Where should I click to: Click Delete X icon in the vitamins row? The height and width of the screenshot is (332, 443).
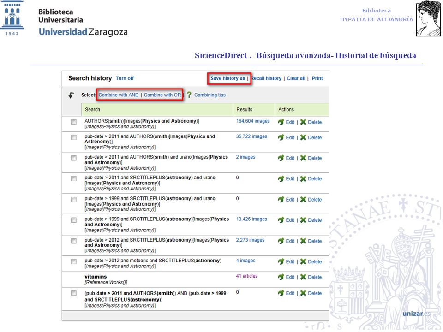pos(303,277)
